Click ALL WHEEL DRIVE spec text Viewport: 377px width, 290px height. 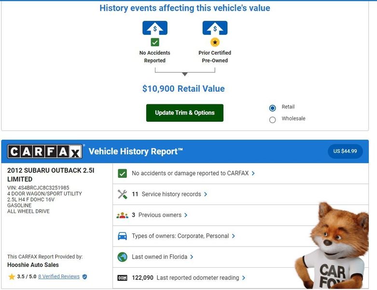point(28,211)
